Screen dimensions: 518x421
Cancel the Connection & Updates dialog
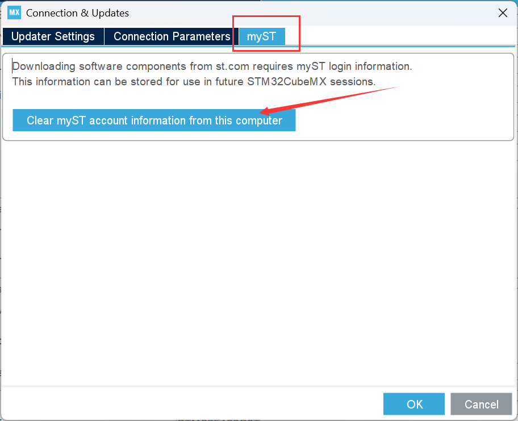point(481,404)
